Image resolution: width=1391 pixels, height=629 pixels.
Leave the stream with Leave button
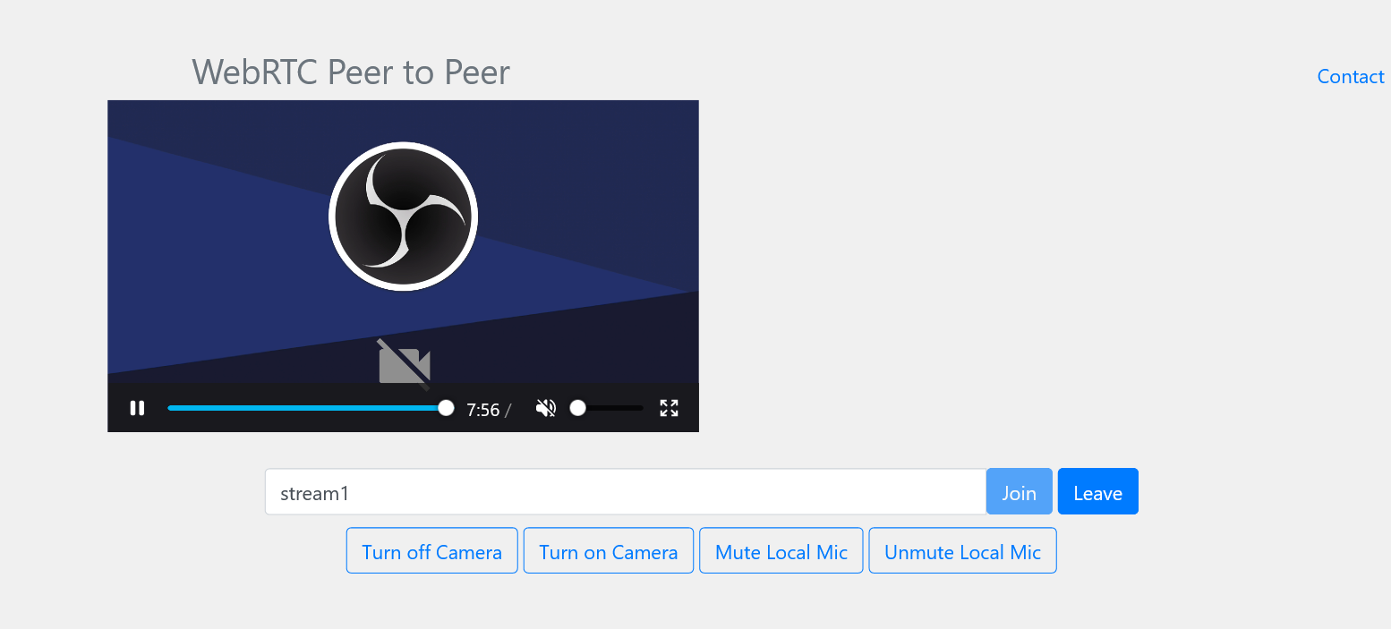(1097, 491)
